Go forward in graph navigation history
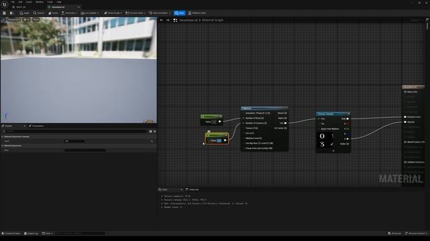The height and width of the screenshot is (241, 430). [x=167, y=20]
